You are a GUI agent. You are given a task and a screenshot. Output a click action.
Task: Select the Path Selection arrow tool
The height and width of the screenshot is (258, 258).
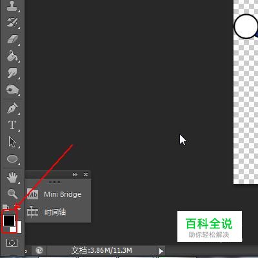point(12,142)
